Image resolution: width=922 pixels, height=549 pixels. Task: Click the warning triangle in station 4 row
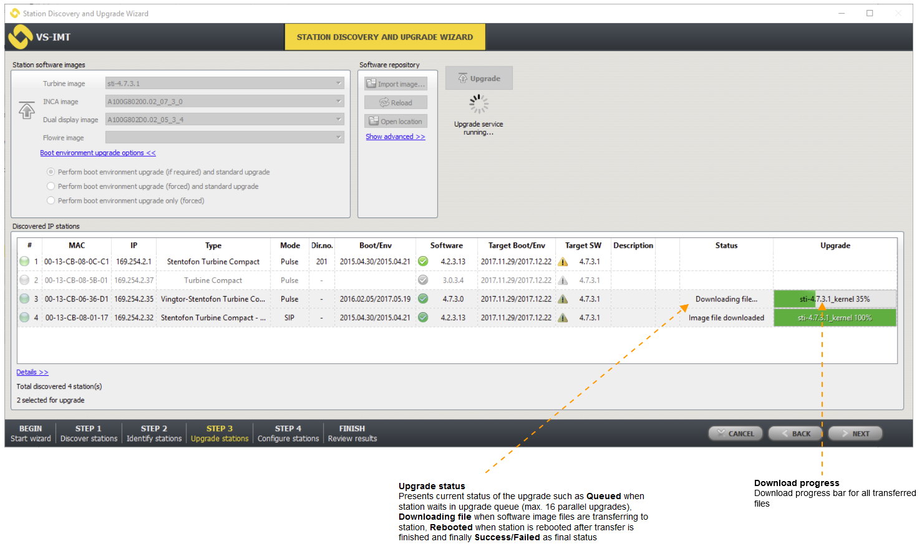click(563, 318)
